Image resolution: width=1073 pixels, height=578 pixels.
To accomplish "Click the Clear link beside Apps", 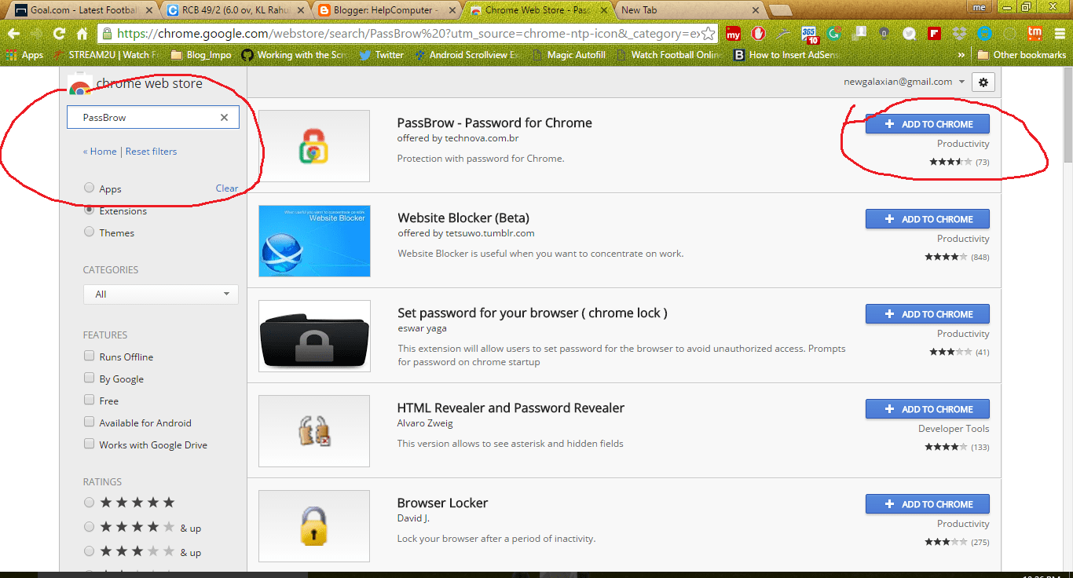I will pos(227,188).
